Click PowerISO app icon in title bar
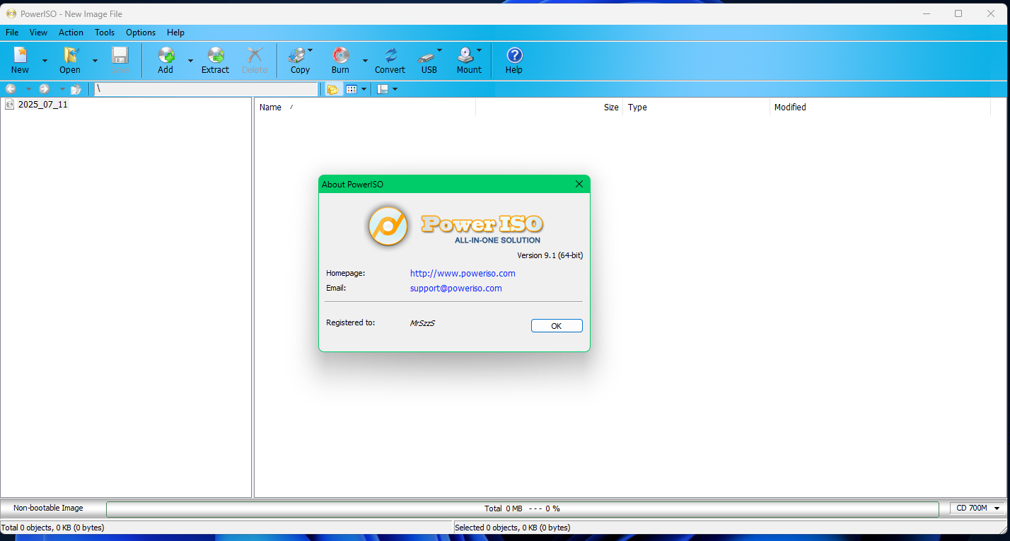Image resolution: width=1010 pixels, height=541 pixels. pyautogui.click(x=11, y=13)
